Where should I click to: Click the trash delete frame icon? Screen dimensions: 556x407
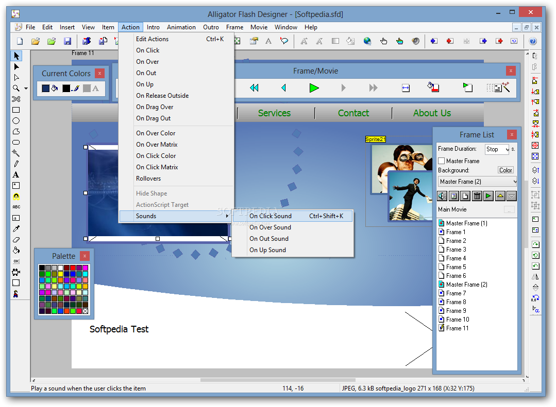[477, 196]
